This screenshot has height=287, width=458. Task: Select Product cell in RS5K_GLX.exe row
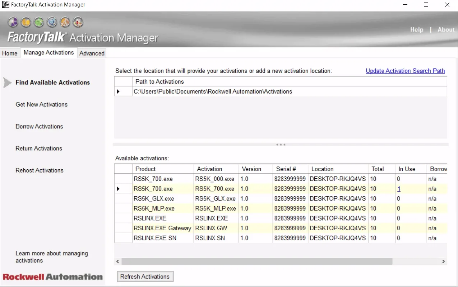pyautogui.click(x=163, y=198)
